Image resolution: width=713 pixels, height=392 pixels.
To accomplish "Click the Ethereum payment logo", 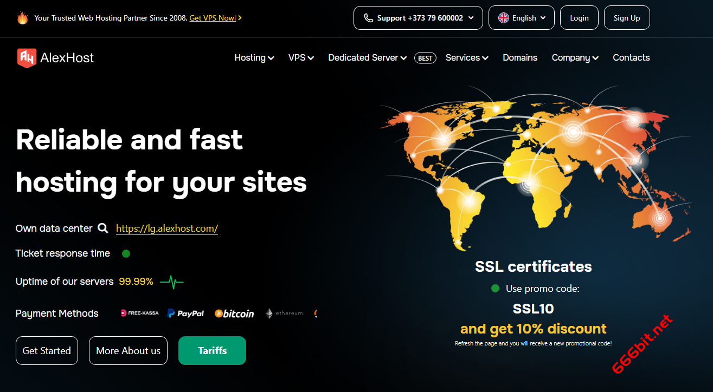I will pos(284,313).
